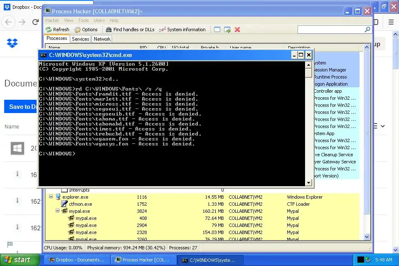
Task: Click Save to Dropbox button
Action: click(21, 106)
